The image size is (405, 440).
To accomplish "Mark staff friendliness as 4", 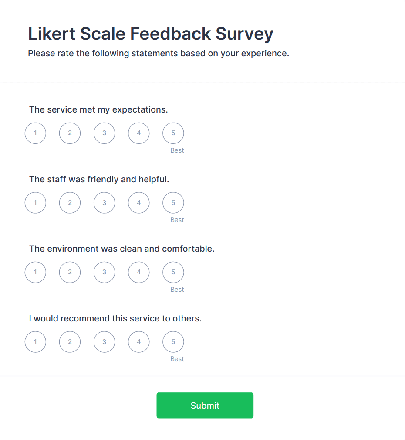I will [139, 203].
